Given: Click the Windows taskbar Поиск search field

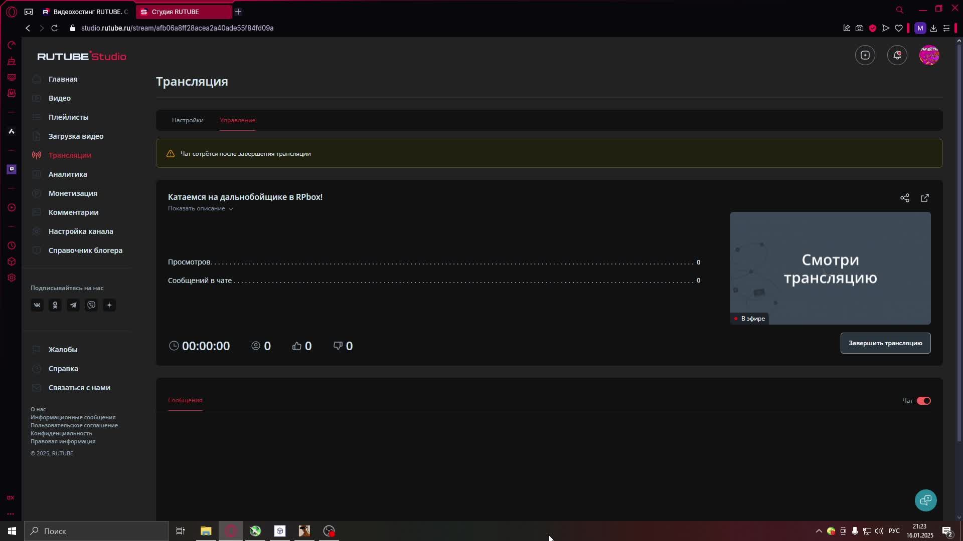Looking at the screenshot, I should pos(96,531).
